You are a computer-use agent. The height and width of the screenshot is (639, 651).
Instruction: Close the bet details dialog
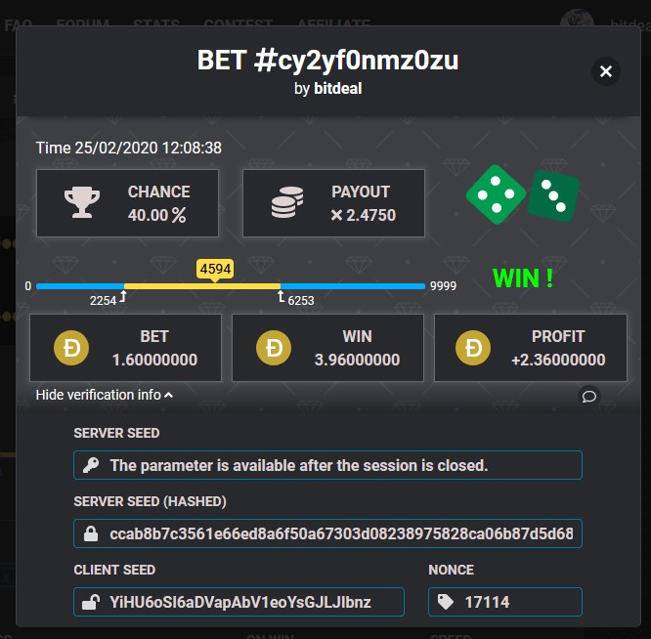pyautogui.click(x=606, y=71)
